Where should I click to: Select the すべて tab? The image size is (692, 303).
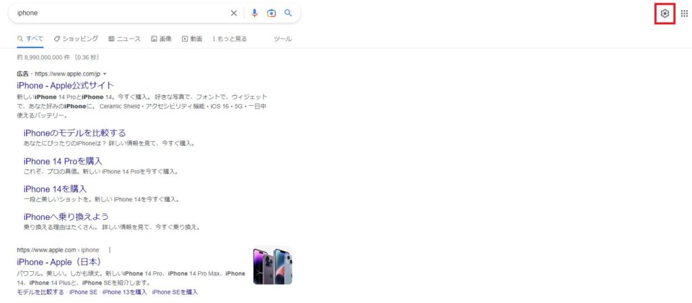point(30,38)
